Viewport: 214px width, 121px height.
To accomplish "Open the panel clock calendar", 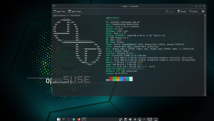I will tap(150, 119).
